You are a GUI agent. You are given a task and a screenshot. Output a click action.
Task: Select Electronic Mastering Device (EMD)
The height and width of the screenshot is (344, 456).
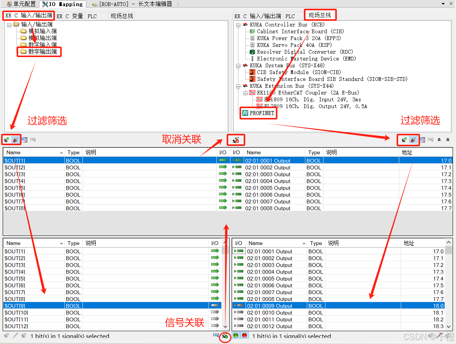click(306, 59)
